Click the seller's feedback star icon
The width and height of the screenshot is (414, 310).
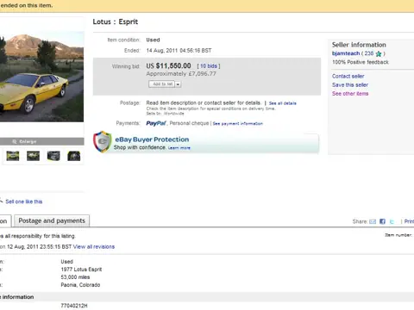click(379, 53)
